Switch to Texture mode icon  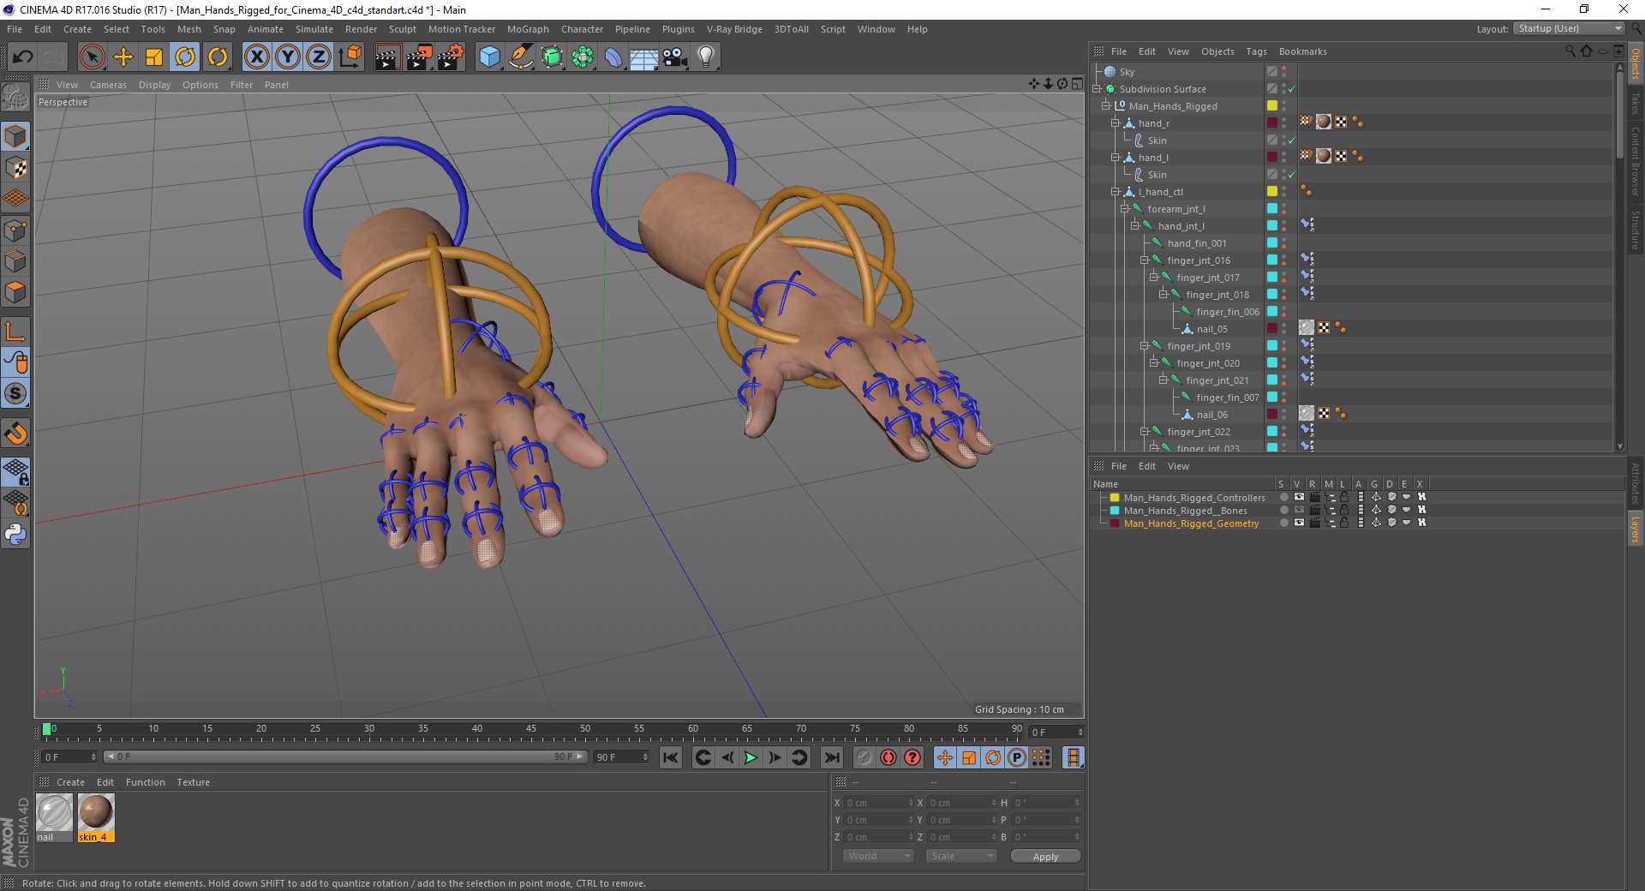[15, 168]
